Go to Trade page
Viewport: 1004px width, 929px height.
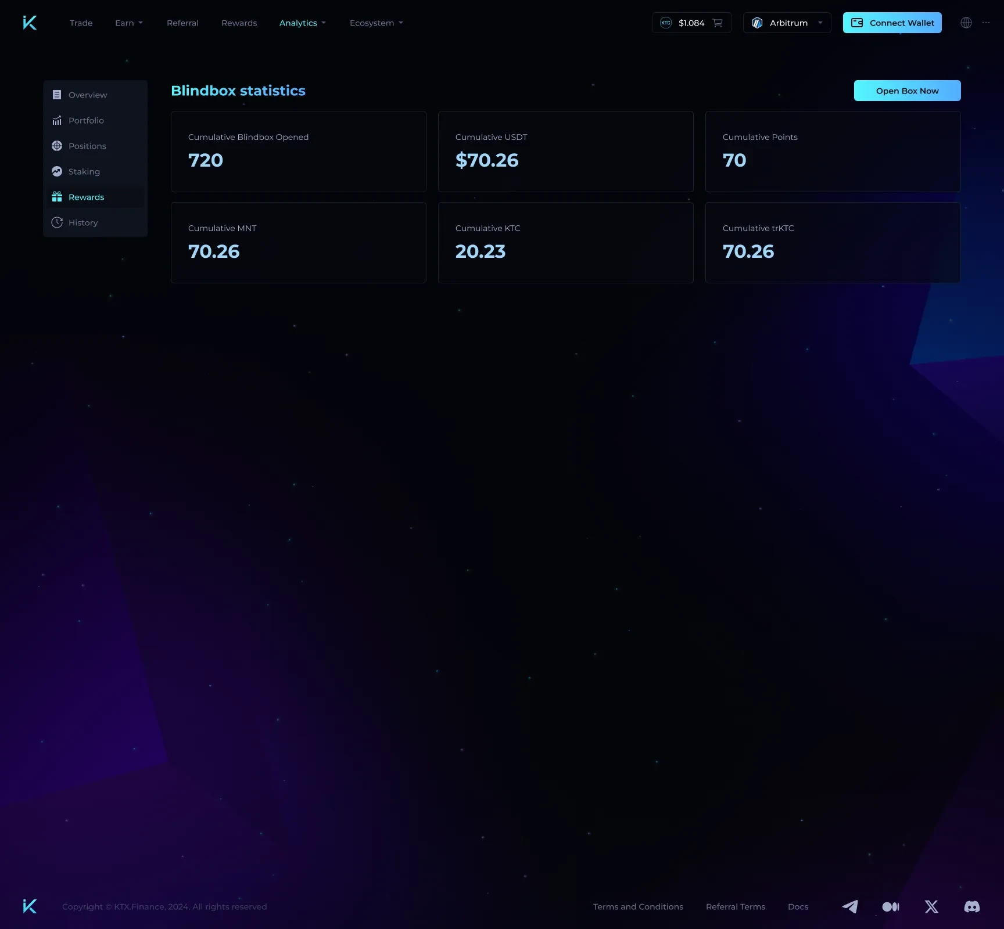tap(81, 23)
